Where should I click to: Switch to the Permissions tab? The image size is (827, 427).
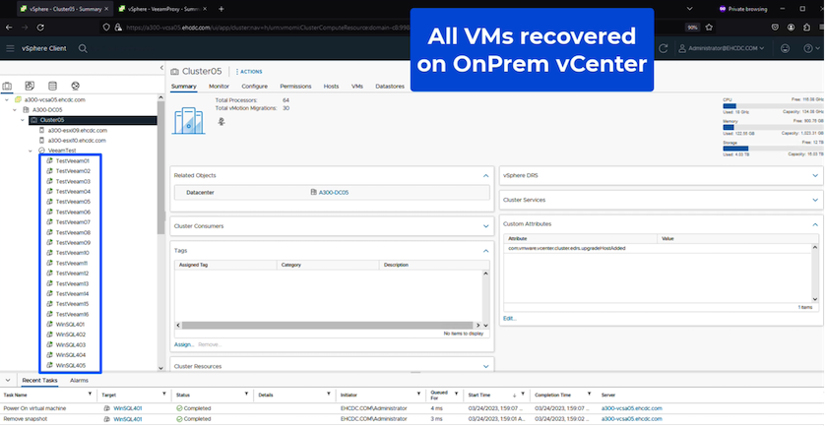click(295, 87)
